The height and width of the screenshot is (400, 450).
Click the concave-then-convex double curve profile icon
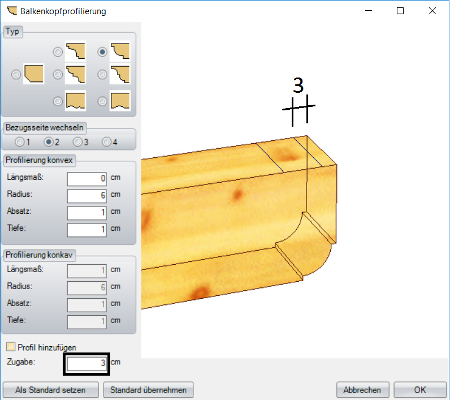click(x=76, y=74)
